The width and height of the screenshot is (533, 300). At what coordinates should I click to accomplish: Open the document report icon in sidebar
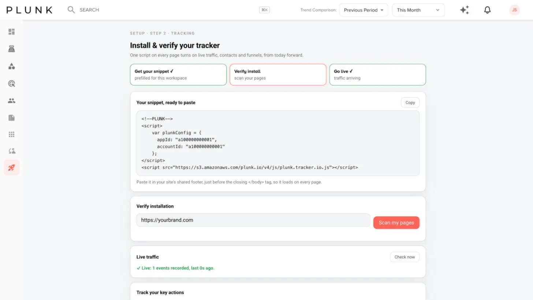[12, 118]
